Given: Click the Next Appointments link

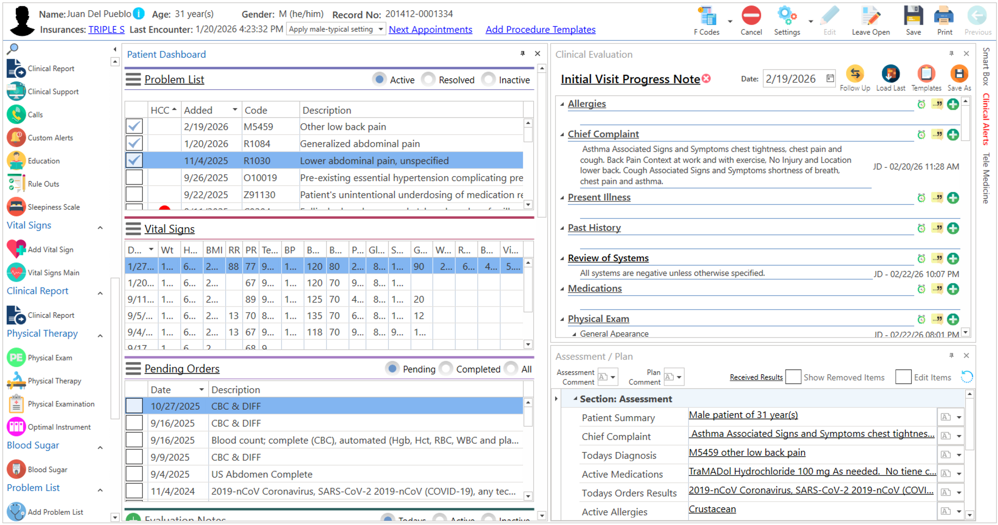Looking at the screenshot, I should click(430, 29).
